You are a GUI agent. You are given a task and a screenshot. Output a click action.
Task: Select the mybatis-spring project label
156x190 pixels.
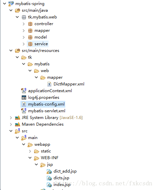(x=30, y=4)
